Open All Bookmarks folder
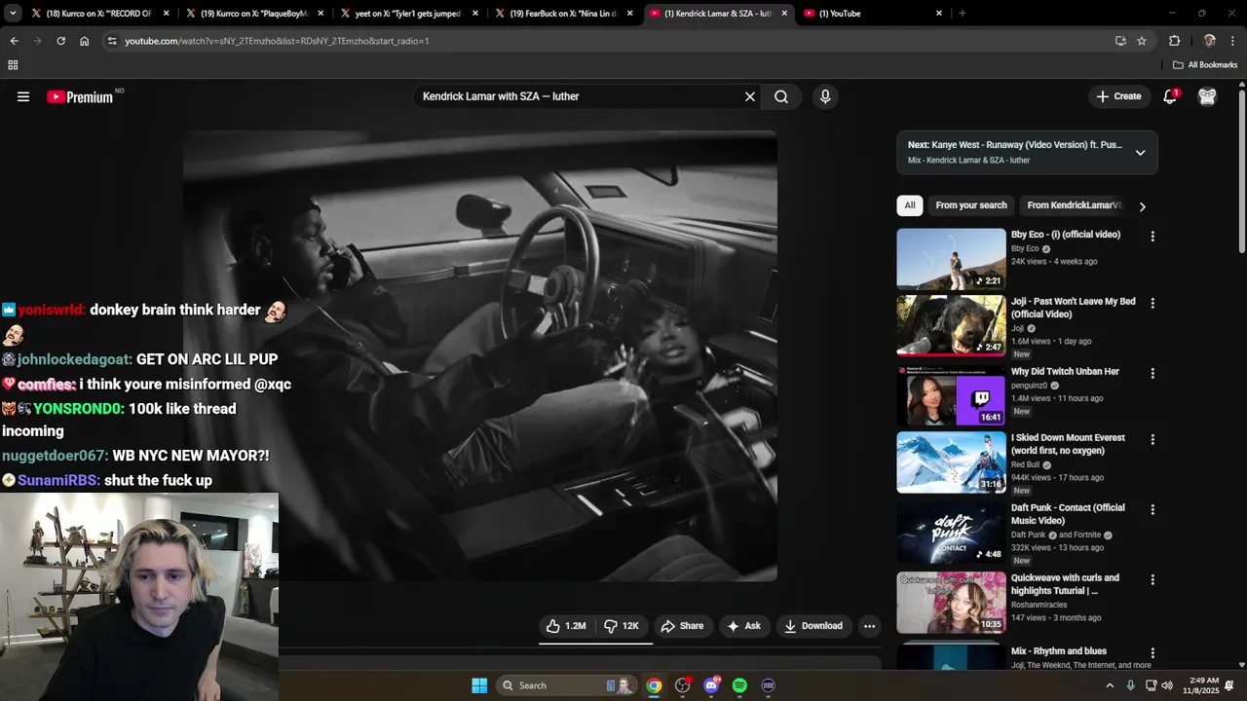 [x=1205, y=65]
